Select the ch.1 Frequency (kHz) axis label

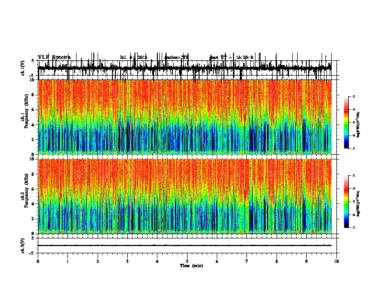pos(25,111)
